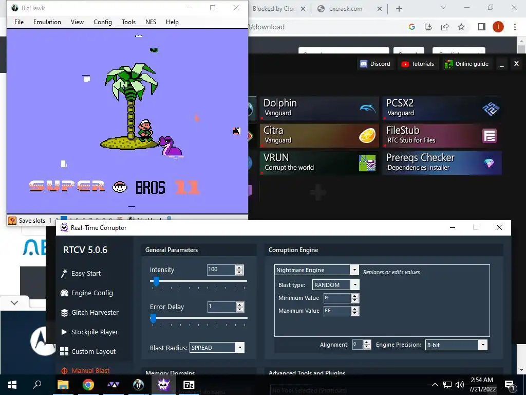Click Chrome share page icon
This screenshot has height=395, width=526.
445,27
